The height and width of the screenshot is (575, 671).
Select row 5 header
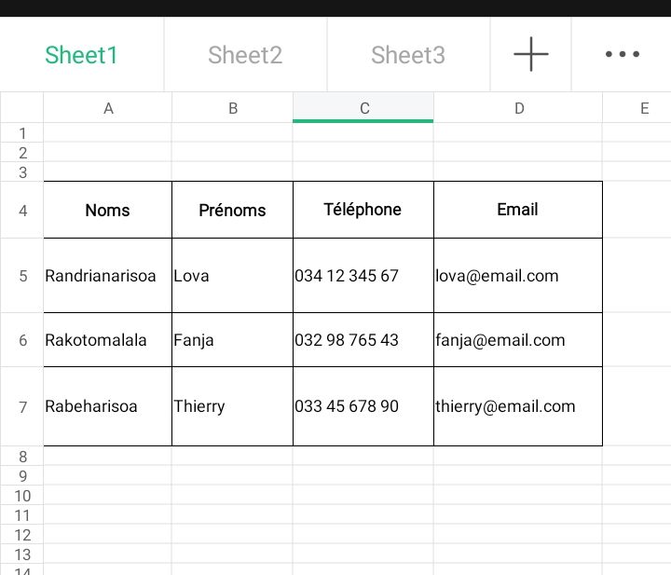pos(22,276)
